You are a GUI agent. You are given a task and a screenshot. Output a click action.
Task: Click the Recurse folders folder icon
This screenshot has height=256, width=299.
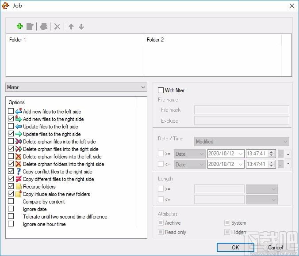tap(19, 187)
